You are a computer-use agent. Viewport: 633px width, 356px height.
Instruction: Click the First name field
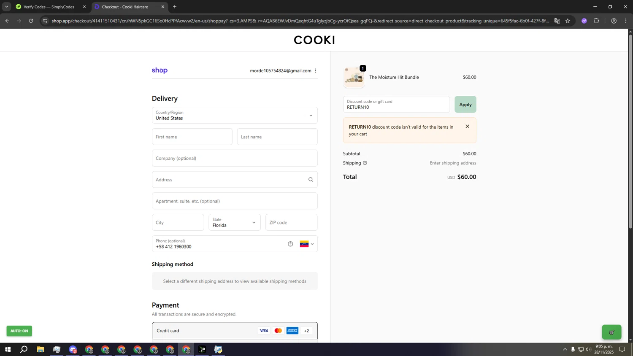tap(192, 137)
